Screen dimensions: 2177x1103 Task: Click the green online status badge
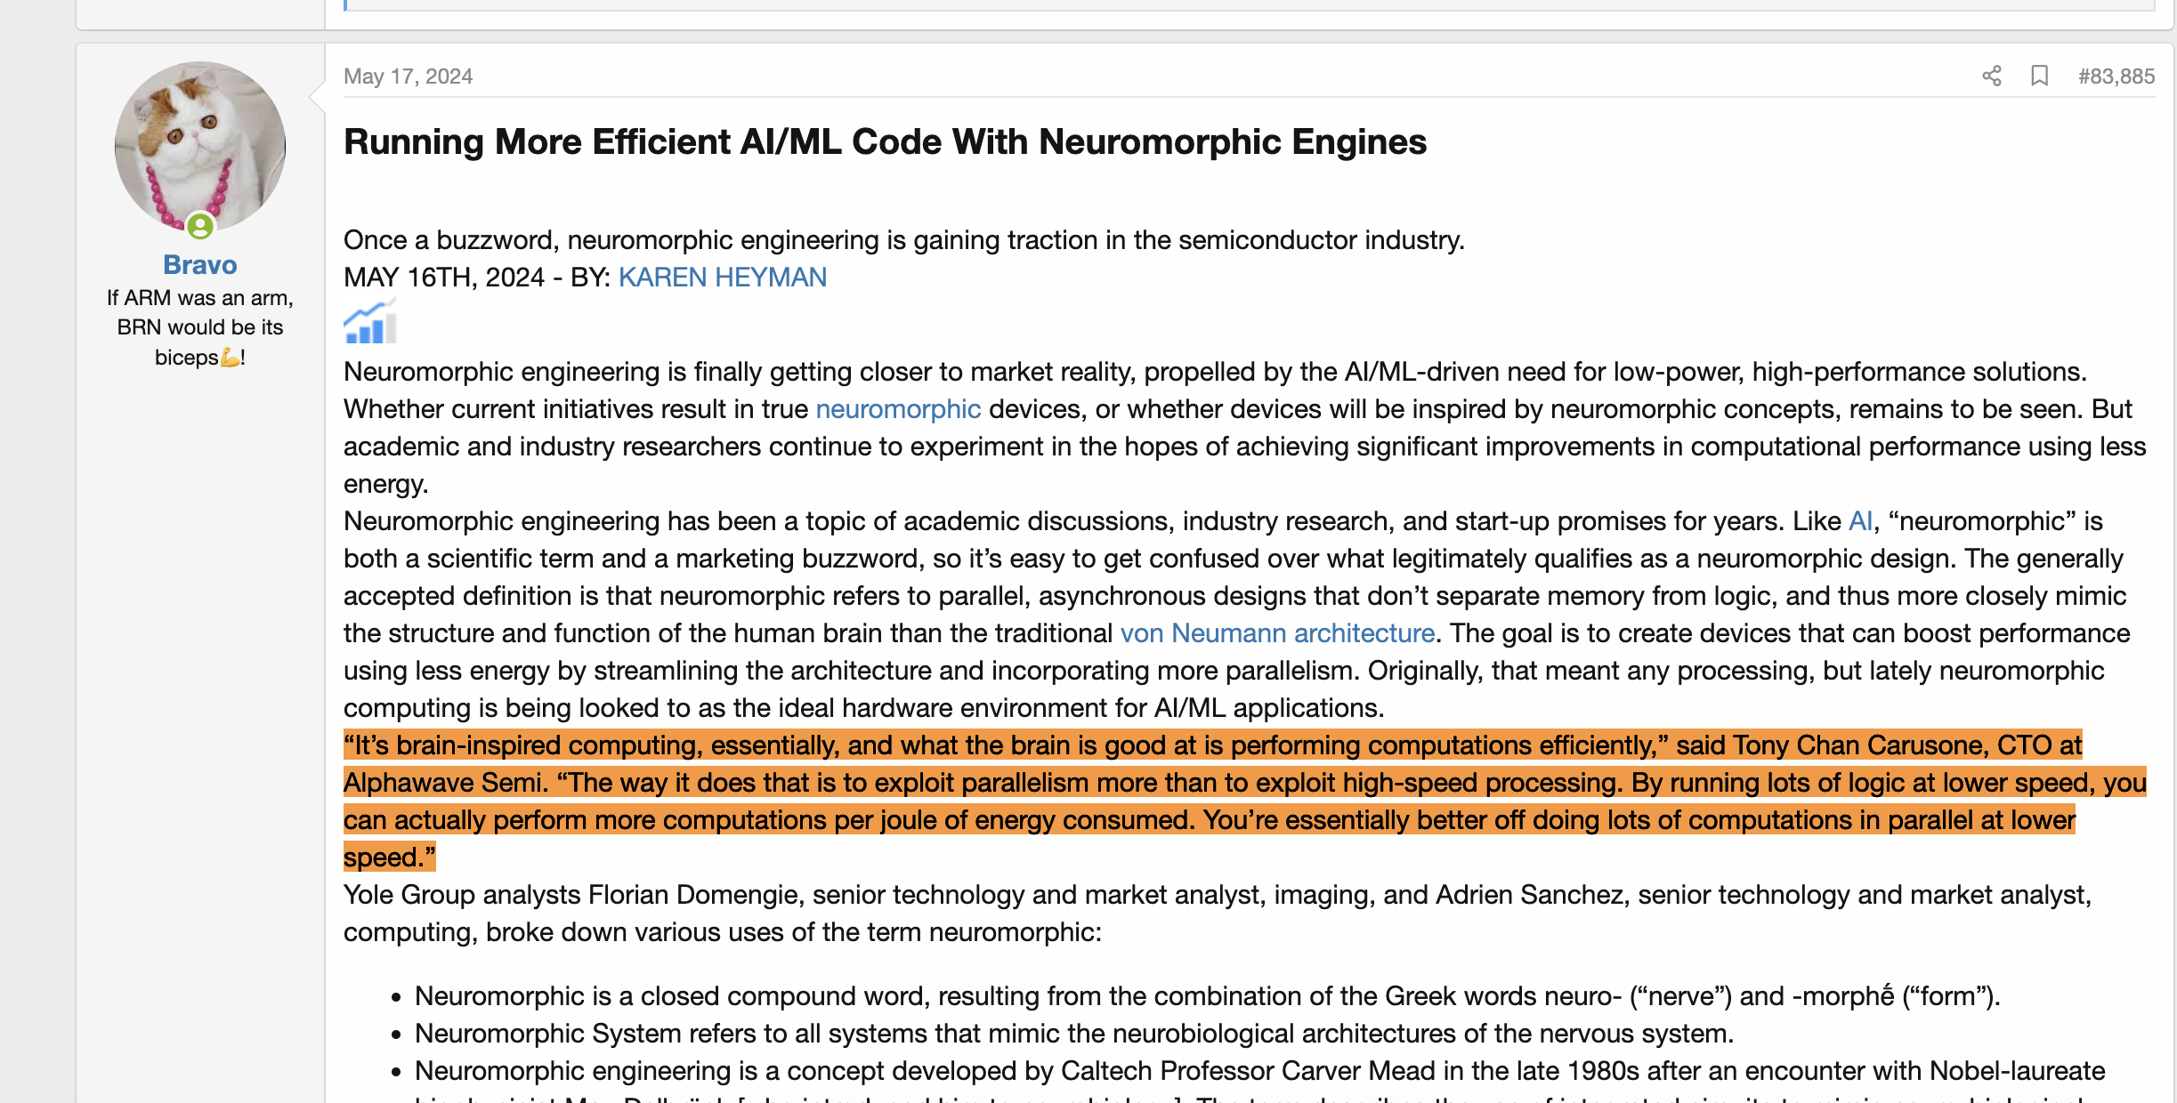click(x=200, y=227)
